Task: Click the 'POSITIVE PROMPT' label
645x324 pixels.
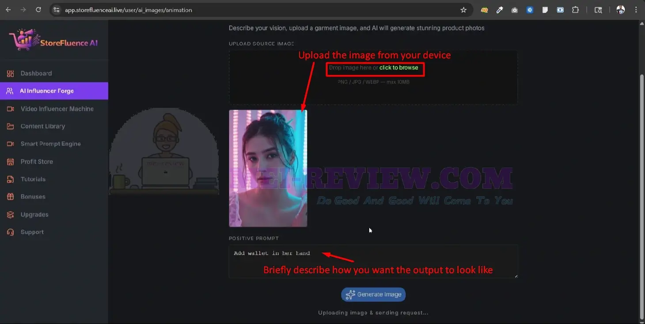Action: 254,238
